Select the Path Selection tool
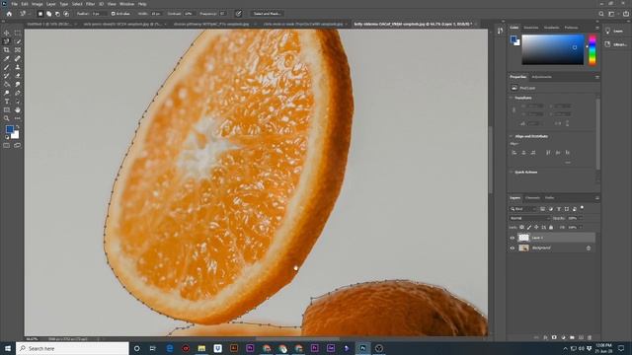This screenshot has height=355, width=632. click(18, 102)
